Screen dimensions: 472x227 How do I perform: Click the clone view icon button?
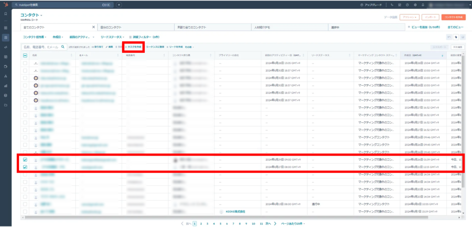pos(455,37)
